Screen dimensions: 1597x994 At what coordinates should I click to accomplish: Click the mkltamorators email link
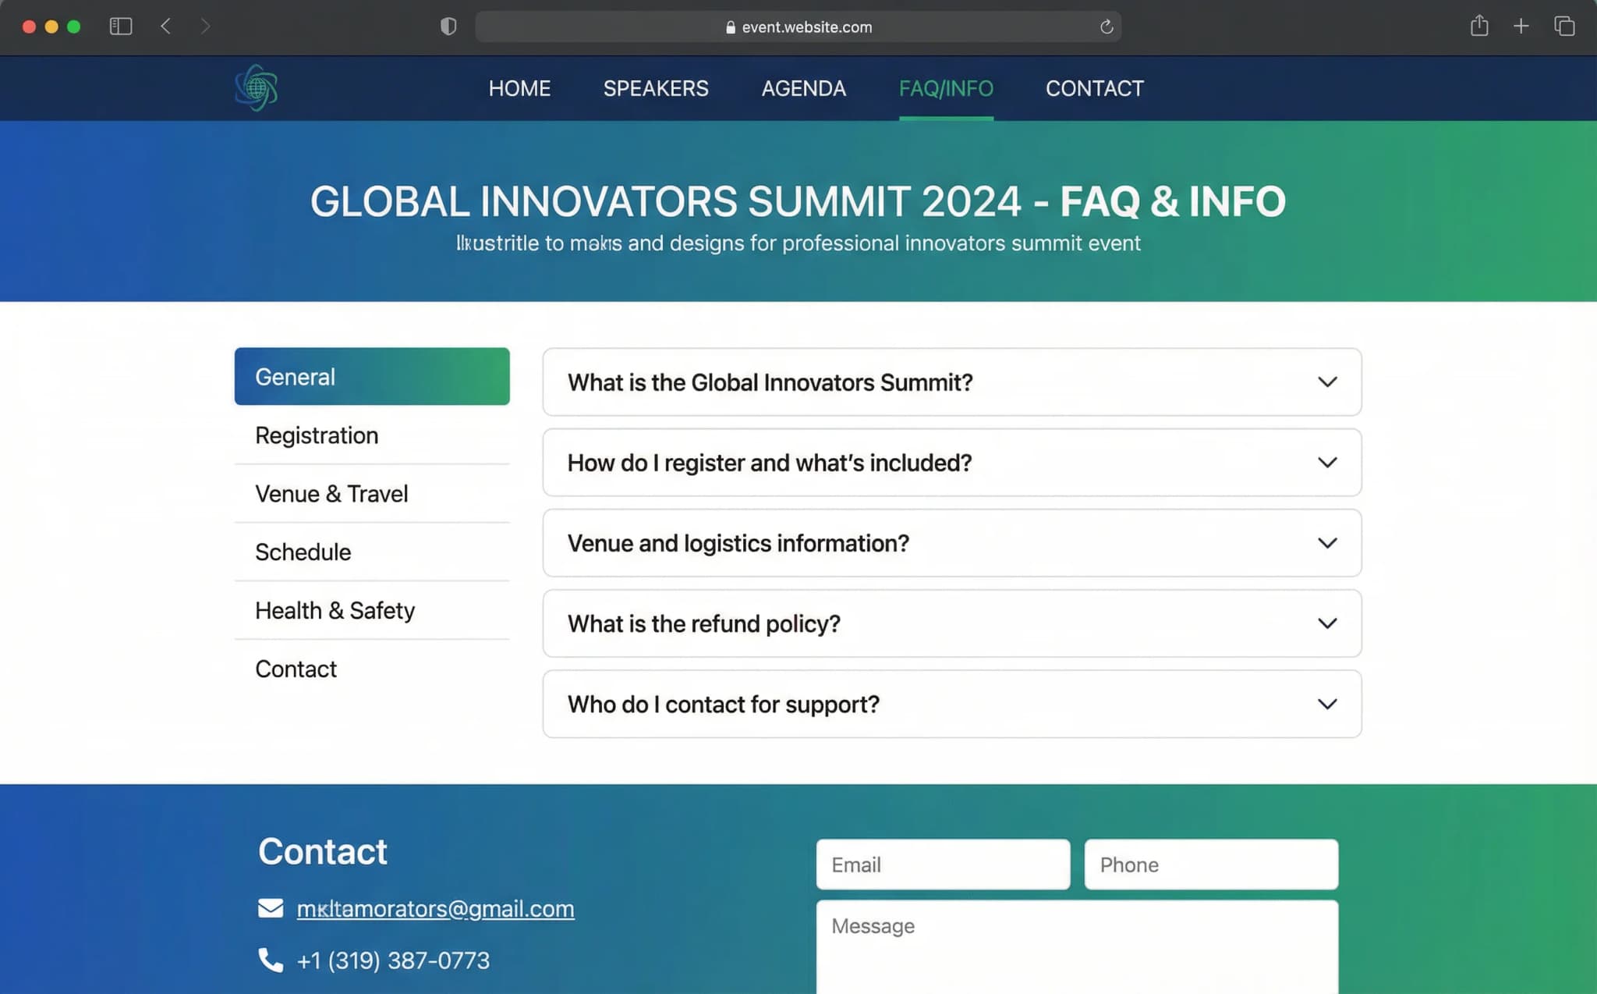click(434, 907)
